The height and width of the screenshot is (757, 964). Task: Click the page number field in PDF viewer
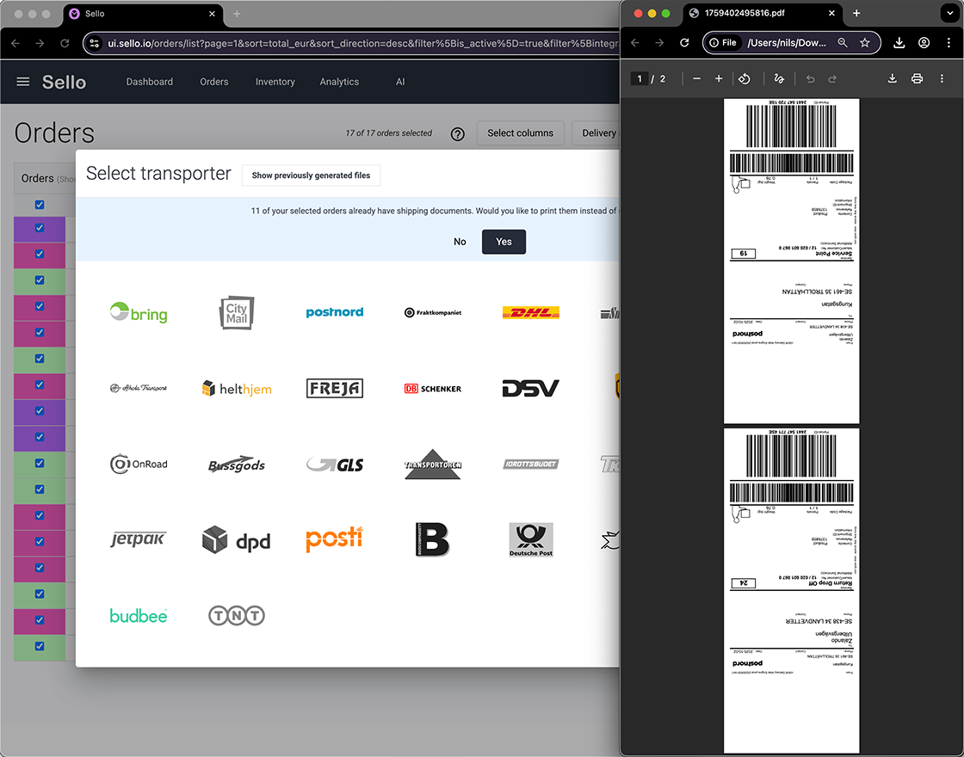[x=639, y=78]
